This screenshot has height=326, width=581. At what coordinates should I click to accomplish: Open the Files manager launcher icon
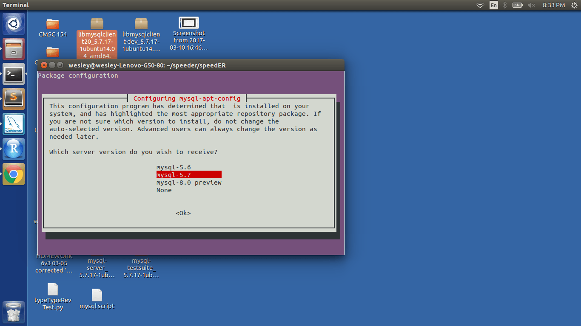click(x=14, y=49)
